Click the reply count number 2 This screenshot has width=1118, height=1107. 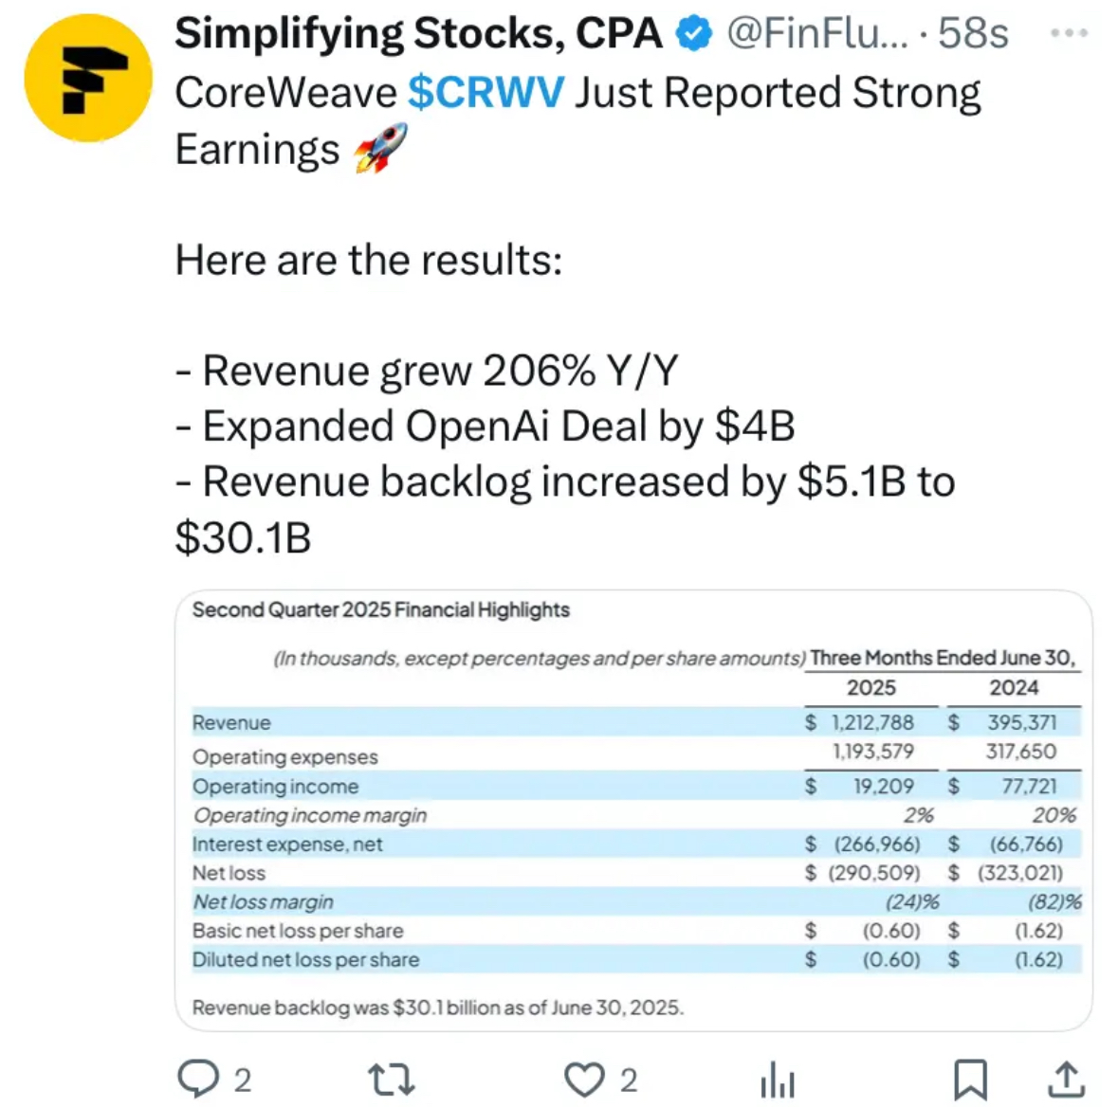[243, 1080]
